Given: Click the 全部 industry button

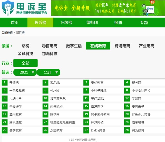Looking at the screenshot, I should 26,63.
